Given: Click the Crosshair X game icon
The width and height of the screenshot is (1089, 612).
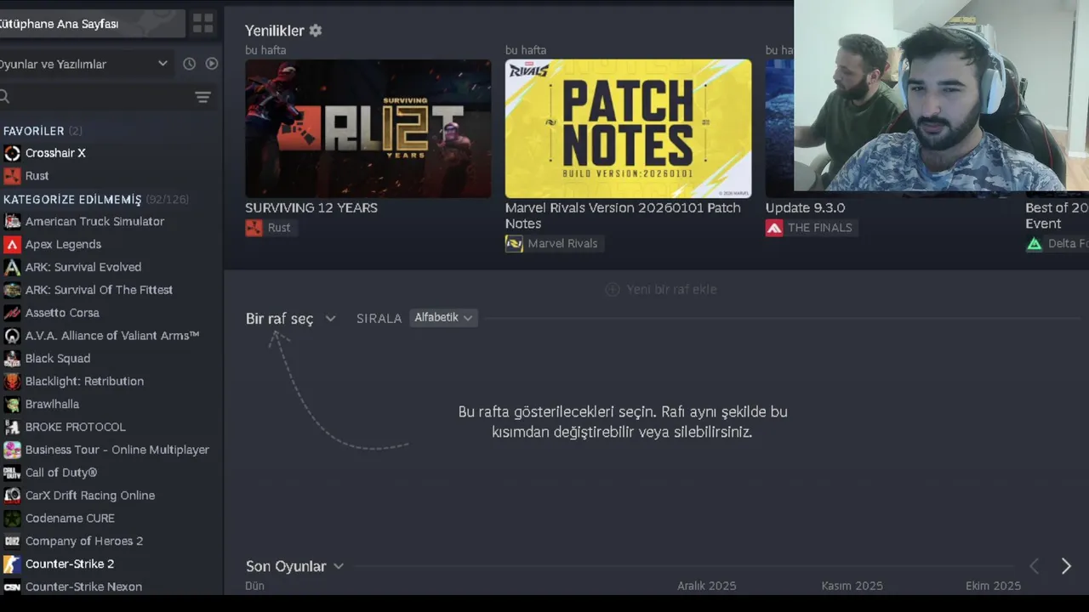Looking at the screenshot, I should coord(12,153).
